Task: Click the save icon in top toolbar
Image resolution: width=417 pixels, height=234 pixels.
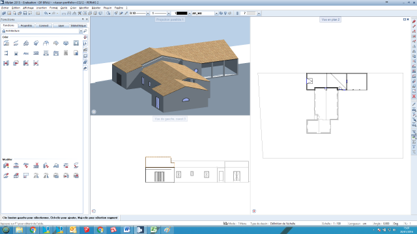Action: 25,13
